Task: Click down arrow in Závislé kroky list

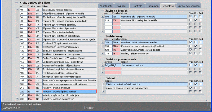Action: click(x=103, y=53)
